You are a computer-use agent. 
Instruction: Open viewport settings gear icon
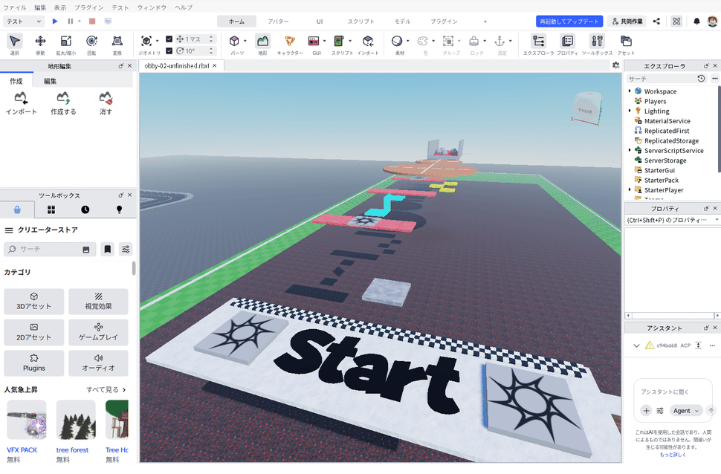coord(615,65)
